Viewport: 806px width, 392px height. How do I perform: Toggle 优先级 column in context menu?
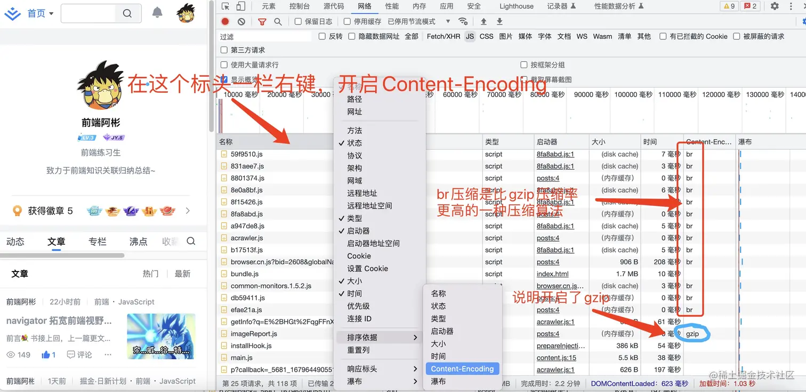point(358,306)
